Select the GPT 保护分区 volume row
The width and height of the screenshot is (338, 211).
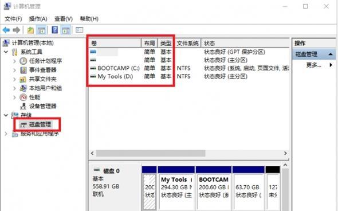[189, 52]
